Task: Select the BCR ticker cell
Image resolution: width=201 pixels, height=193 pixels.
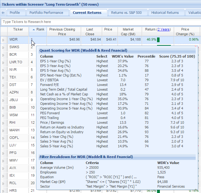Action: pyautogui.click(x=18, y=54)
